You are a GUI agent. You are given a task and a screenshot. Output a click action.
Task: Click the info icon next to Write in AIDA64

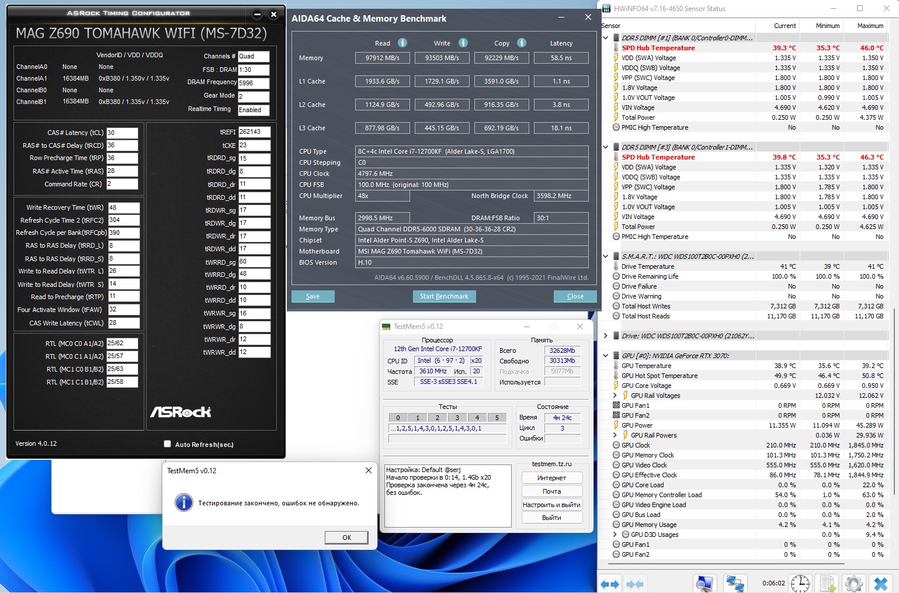pos(463,43)
